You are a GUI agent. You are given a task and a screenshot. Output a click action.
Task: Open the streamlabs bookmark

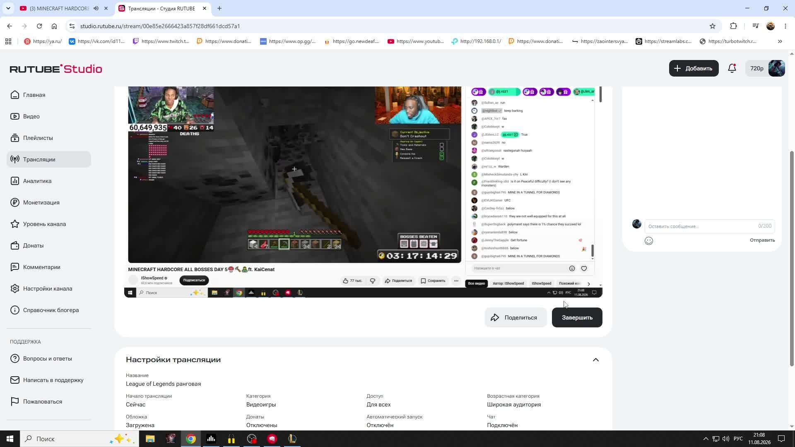pos(664,41)
